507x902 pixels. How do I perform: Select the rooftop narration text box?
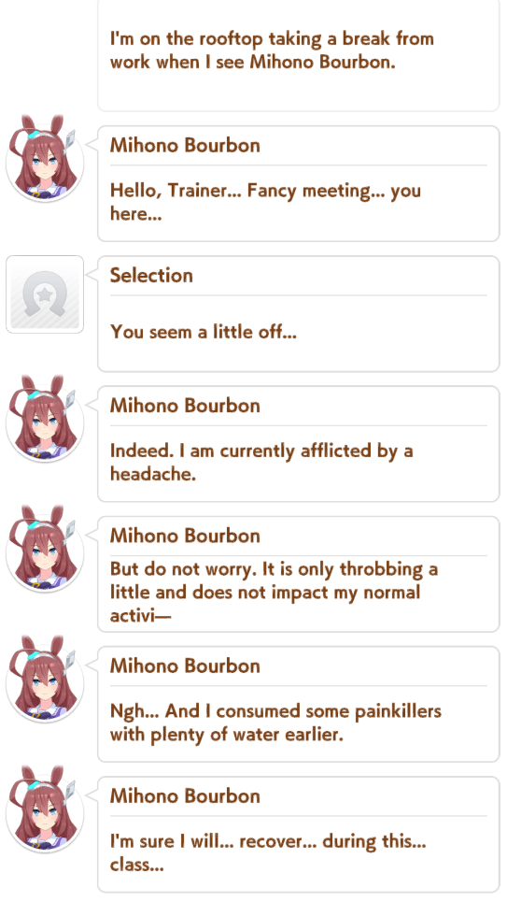pos(299,55)
